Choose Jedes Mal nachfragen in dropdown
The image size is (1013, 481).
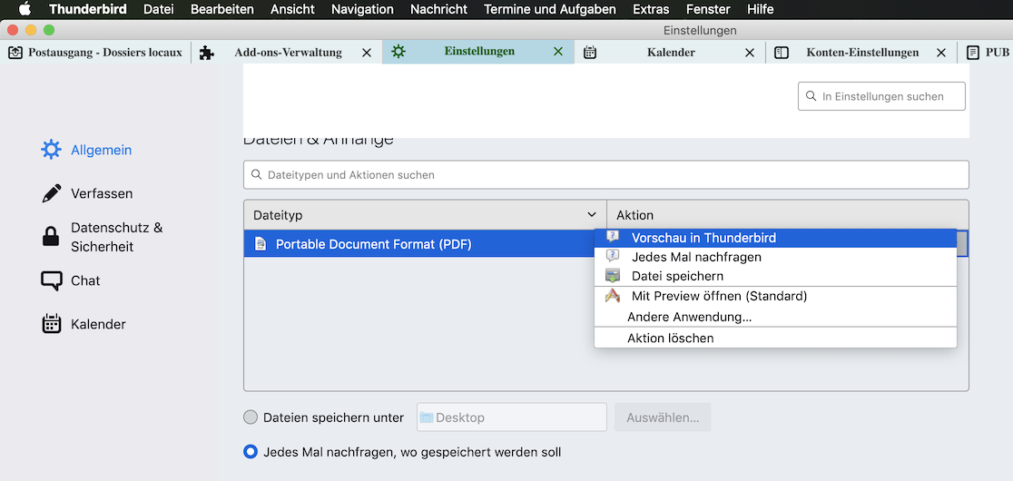775,257
